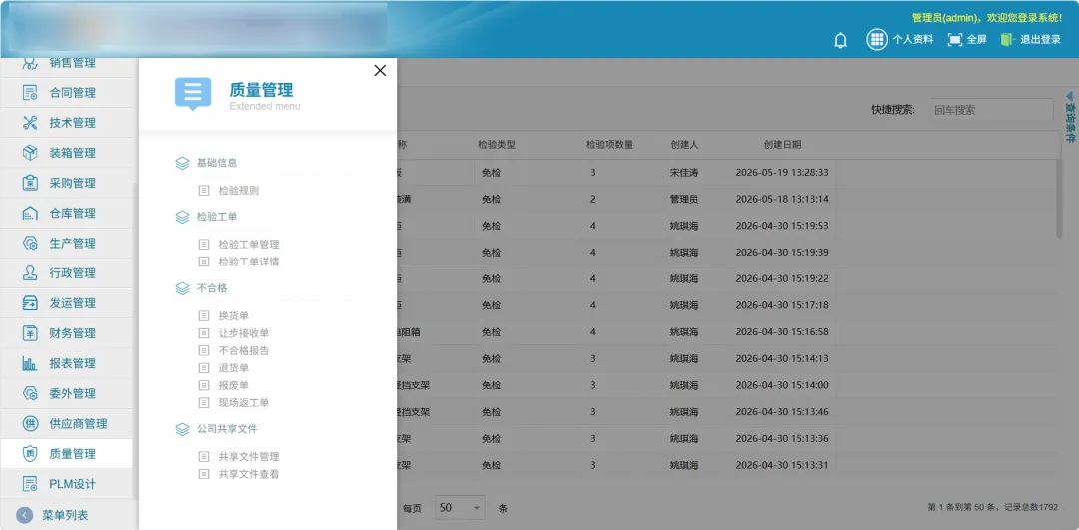The height and width of the screenshot is (530, 1079).
Task: Click the 创建日期 column header
Action: pyautogui.click(x=782, y=145)
